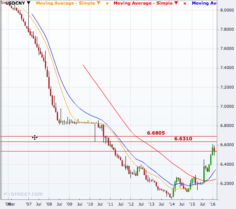This screenshot has height=209, width=236.
Task: Click the '16 time axis label
Action: [x=213, y=204]
